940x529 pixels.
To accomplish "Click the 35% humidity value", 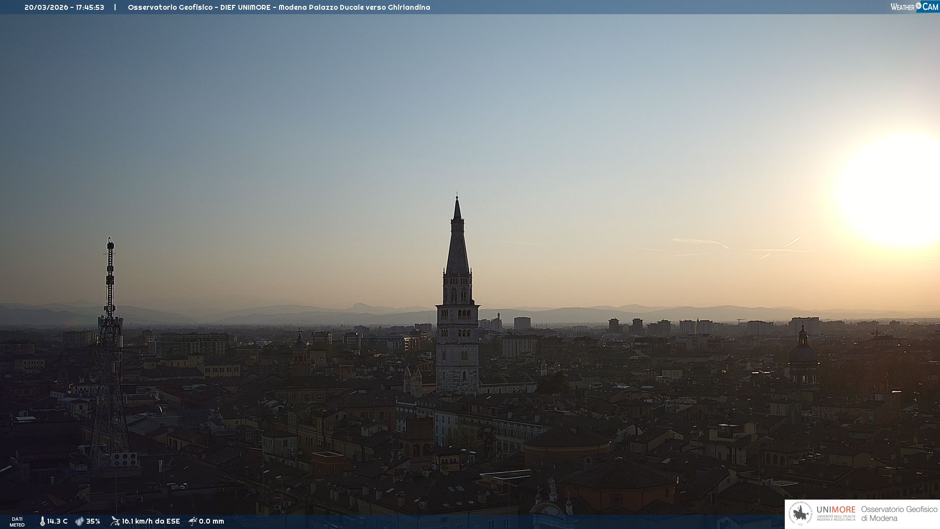I will tap(93, 521).
